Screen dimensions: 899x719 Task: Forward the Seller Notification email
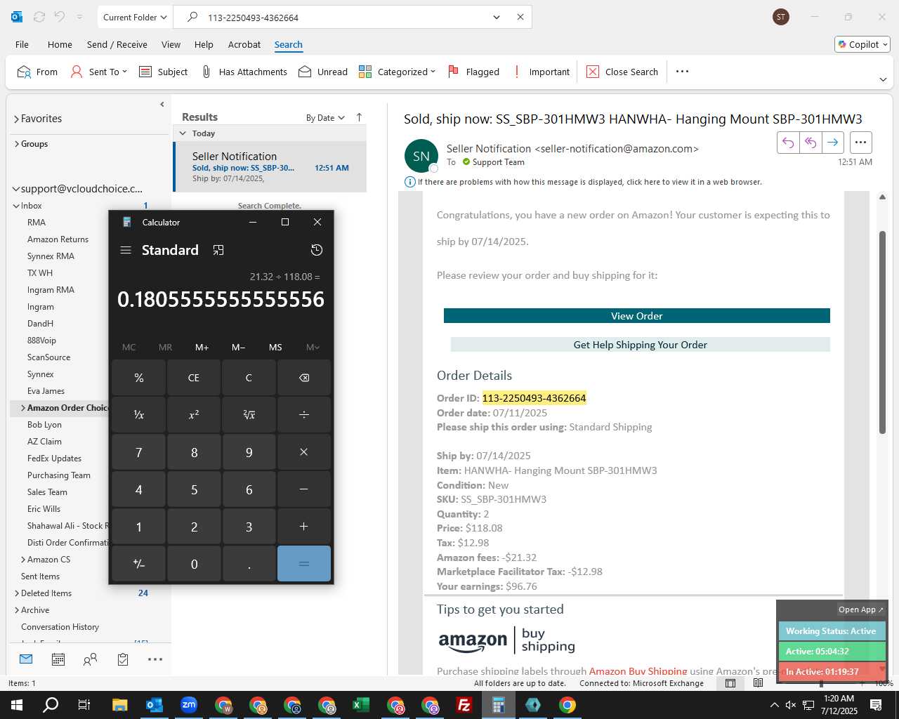[x=832, y=143]
